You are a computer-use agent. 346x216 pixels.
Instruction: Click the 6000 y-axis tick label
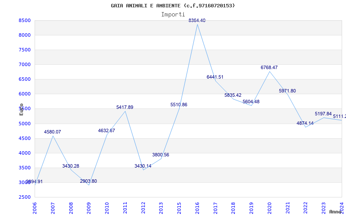coord(25,94)
